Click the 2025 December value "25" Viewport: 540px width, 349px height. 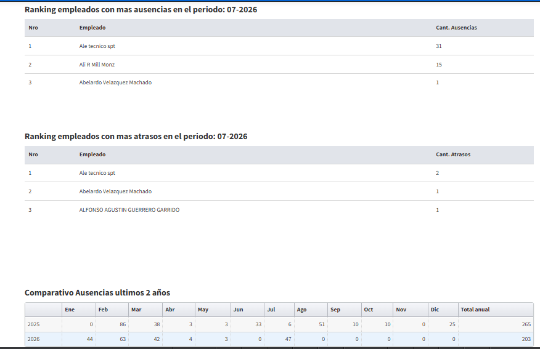(452, 324)
